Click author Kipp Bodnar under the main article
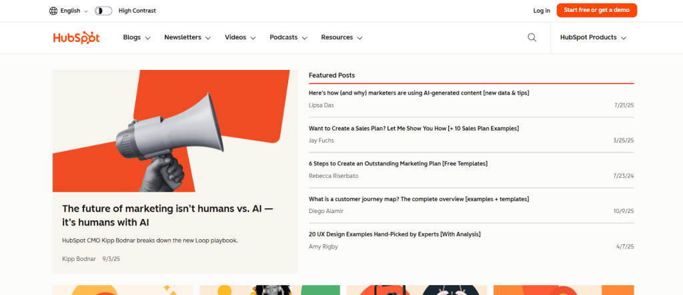Image resolution: width=683 pixels, height=295 pixels. [x=79, y=259]
